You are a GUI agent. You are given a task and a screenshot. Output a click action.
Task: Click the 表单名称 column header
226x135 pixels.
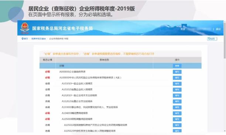point(104,60)
